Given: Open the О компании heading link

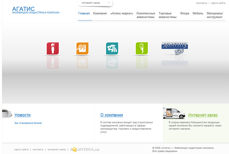Looking at the screenshot, I should pyautogui.click(x=112, y=115).
